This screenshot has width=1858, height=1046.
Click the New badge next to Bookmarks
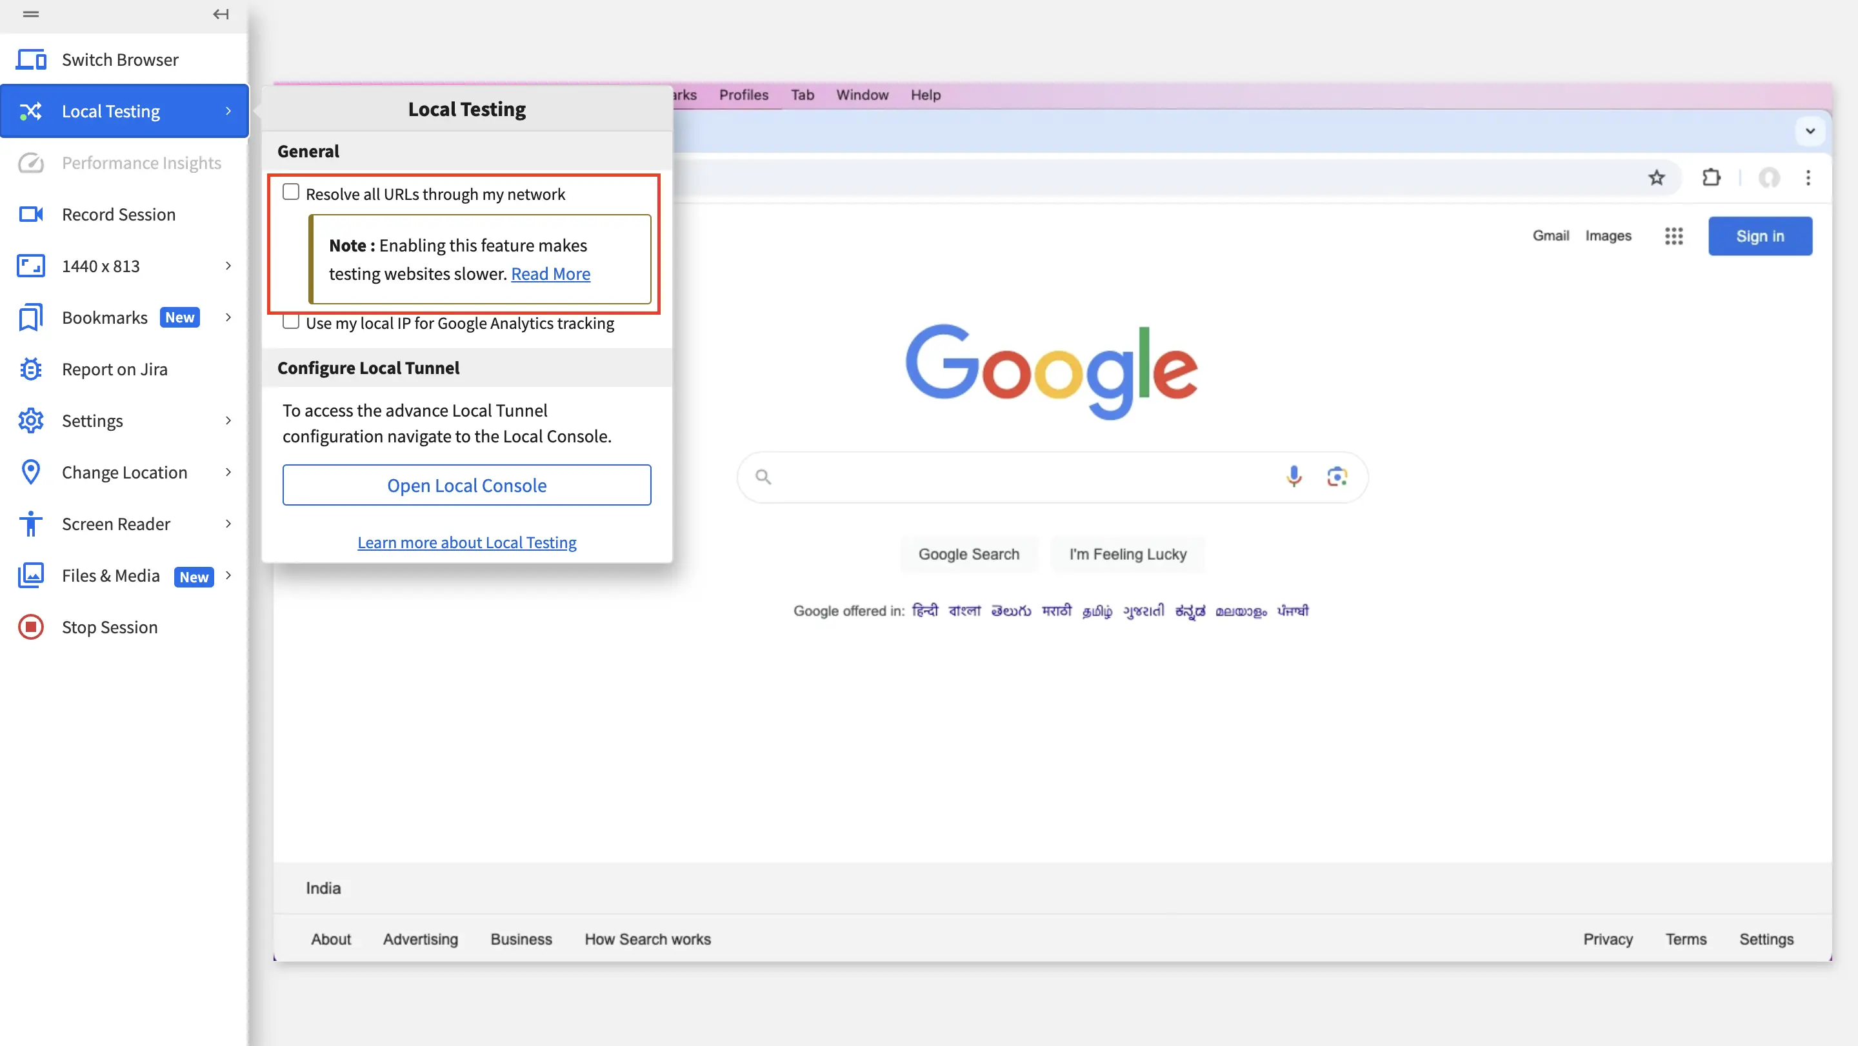(179, 317)
